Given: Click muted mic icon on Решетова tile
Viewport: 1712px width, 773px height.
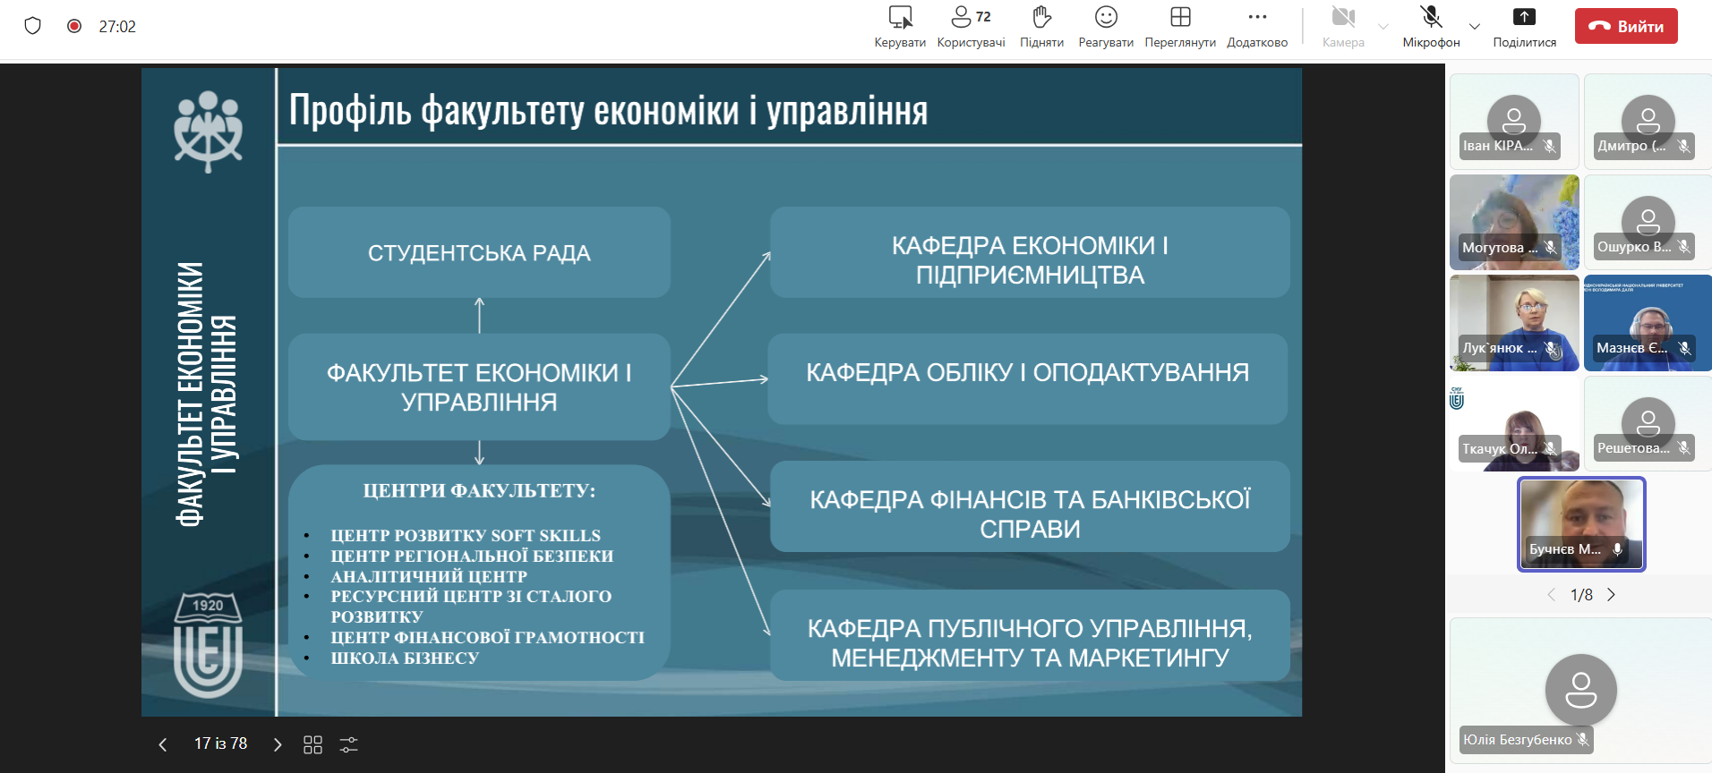Looking at the screenshot, I should tap(1683, 448).
